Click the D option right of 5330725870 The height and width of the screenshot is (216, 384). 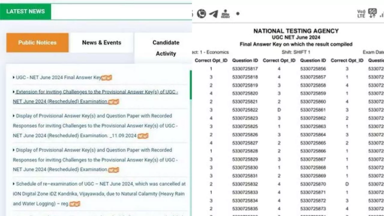347,184
